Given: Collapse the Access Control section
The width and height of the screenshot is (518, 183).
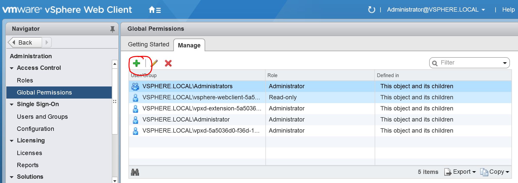Looking at the screenshot, I should (x=12, y=68).
